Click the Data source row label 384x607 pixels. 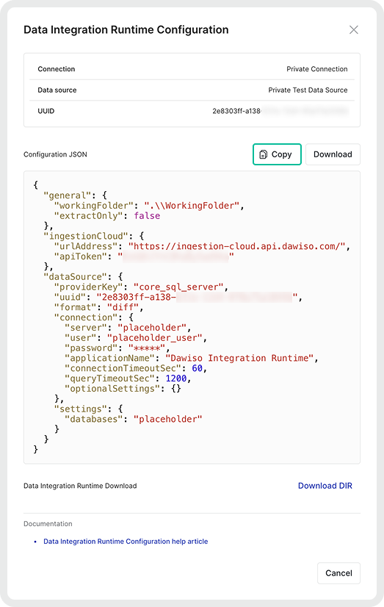point(57,90)
